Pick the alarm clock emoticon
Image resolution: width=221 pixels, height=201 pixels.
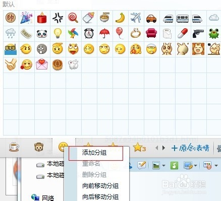tap(89, 33)
